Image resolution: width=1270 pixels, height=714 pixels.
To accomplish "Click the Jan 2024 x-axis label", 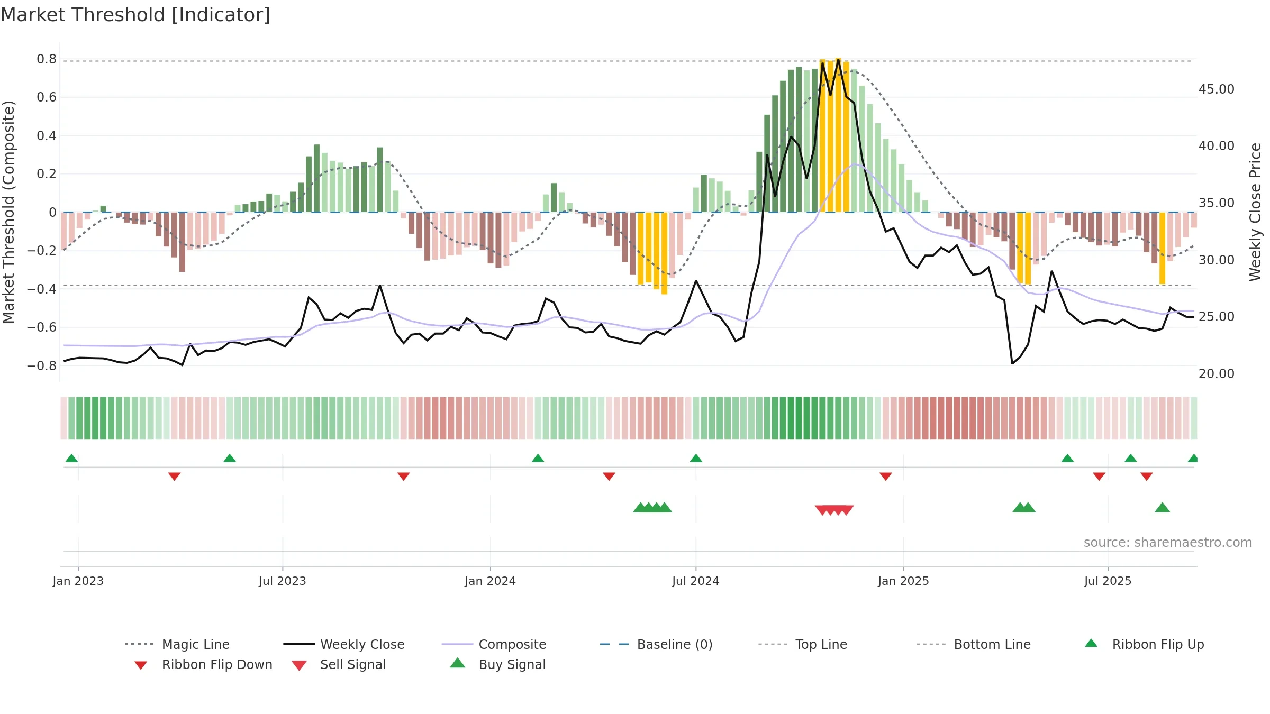I will pos(491,581).
